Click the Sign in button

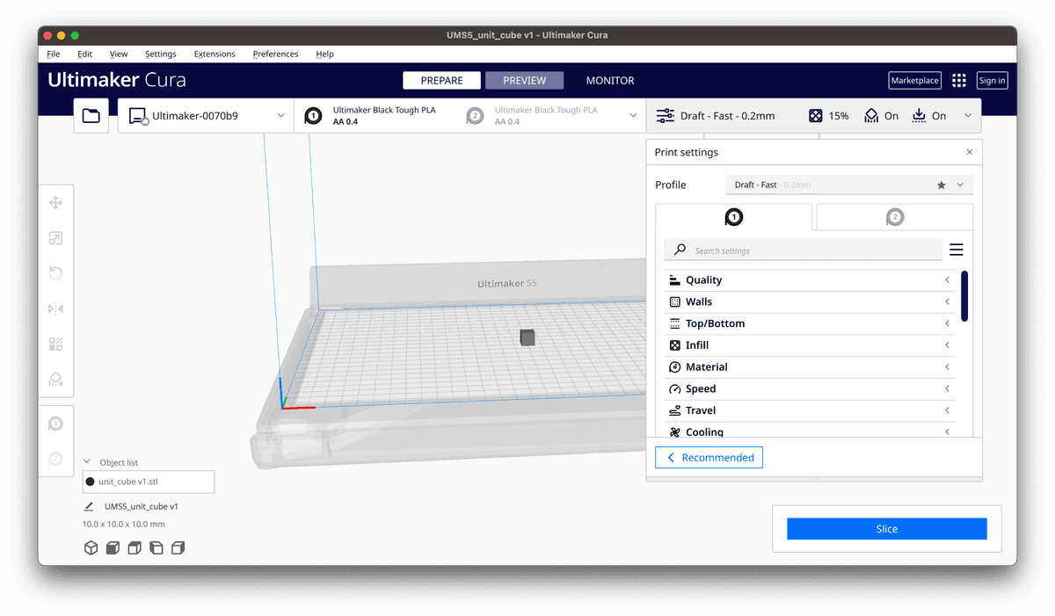coord(992,80)
